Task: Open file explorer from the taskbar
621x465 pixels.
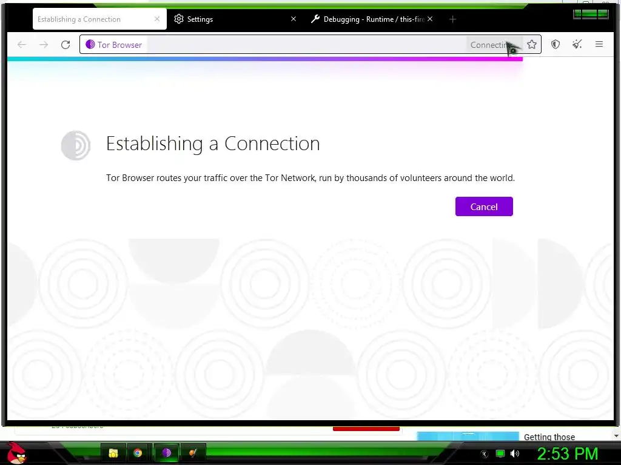Action: click(113, 453)
